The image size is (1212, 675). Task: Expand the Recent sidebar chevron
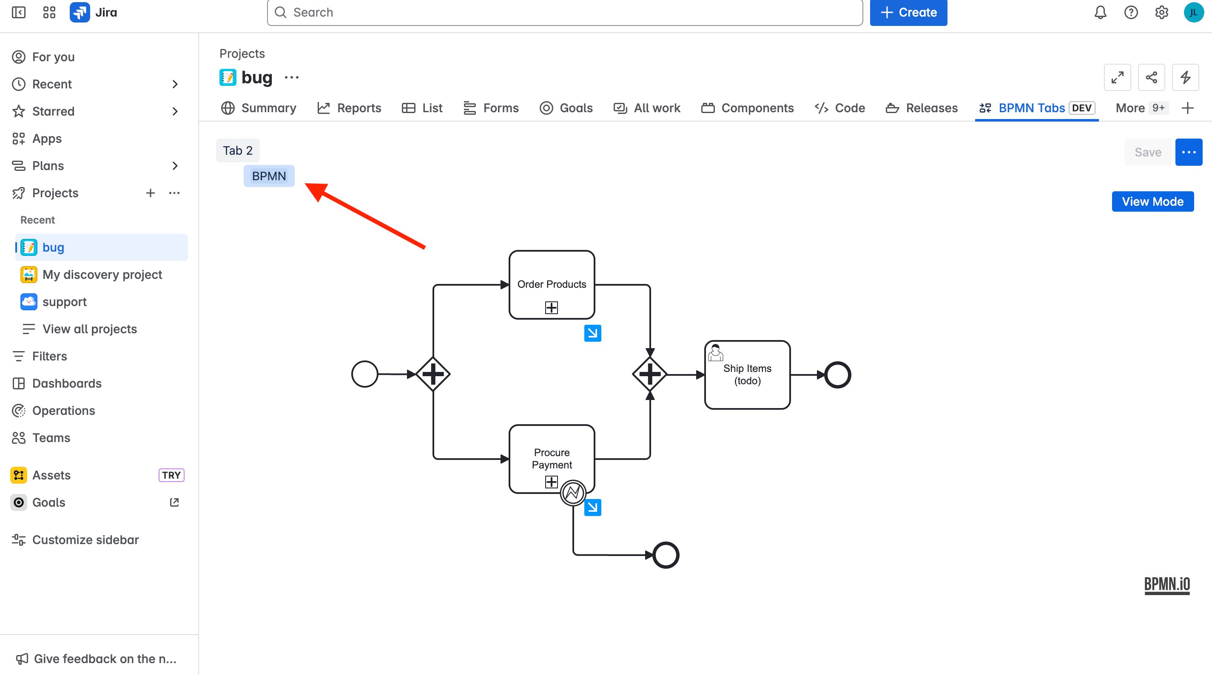coord(175,84)
